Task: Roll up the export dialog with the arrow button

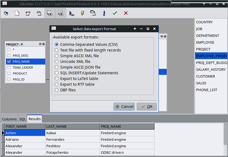Action: point(135,29)
